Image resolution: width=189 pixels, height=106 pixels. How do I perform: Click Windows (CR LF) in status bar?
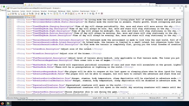(x=155, y=98)
